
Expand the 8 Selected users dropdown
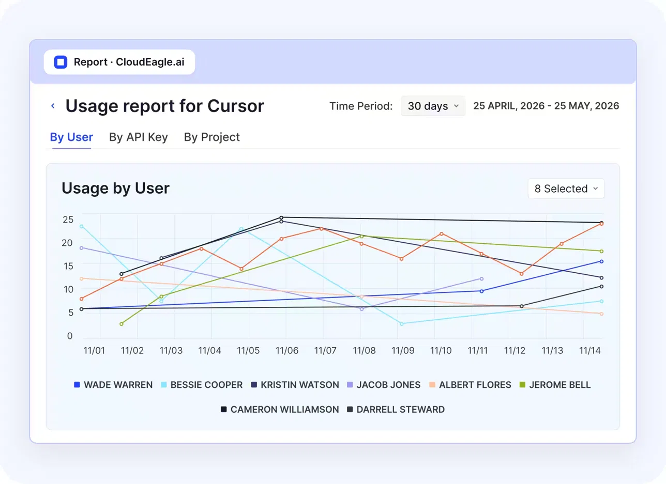pyautogui.click(x=566, y=189)
